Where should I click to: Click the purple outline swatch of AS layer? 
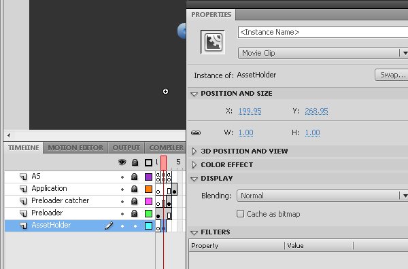click(x=148, y=177)
